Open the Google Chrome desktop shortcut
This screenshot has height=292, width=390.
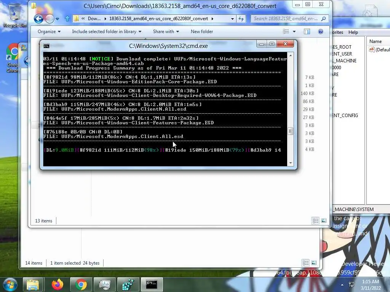(13, 58)
